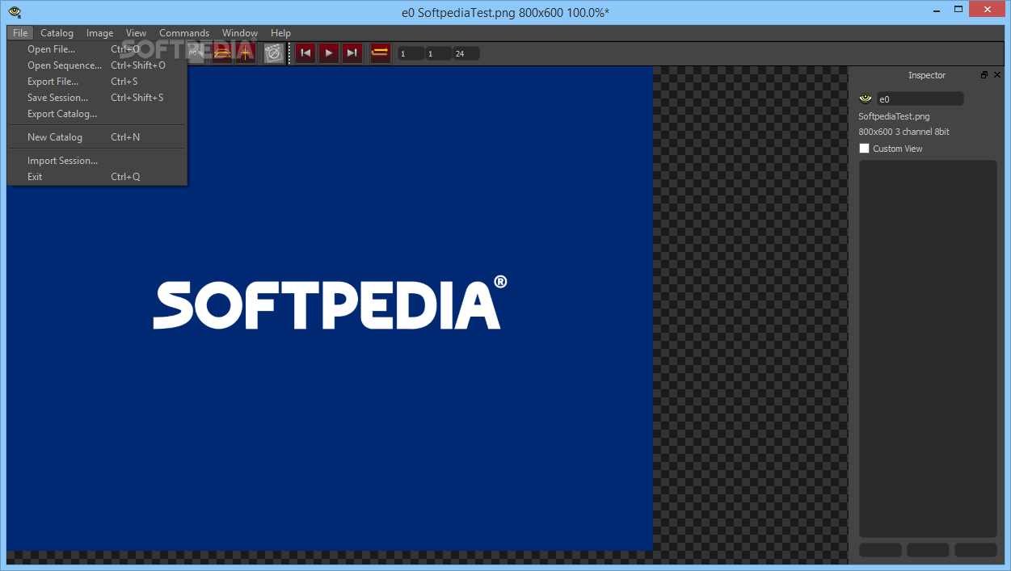Screen dimensions: 1011x571
Task: Toggle the yellow loop playback icon
Action: (380, 53)
